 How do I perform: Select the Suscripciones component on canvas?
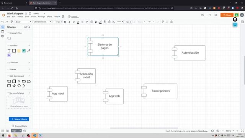click(x=159, y=91)
